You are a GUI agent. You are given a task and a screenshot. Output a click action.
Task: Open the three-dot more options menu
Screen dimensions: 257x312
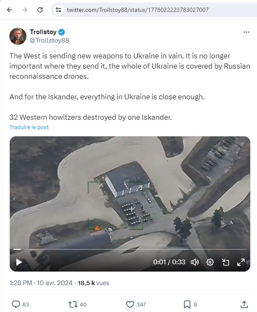(246, 32)
